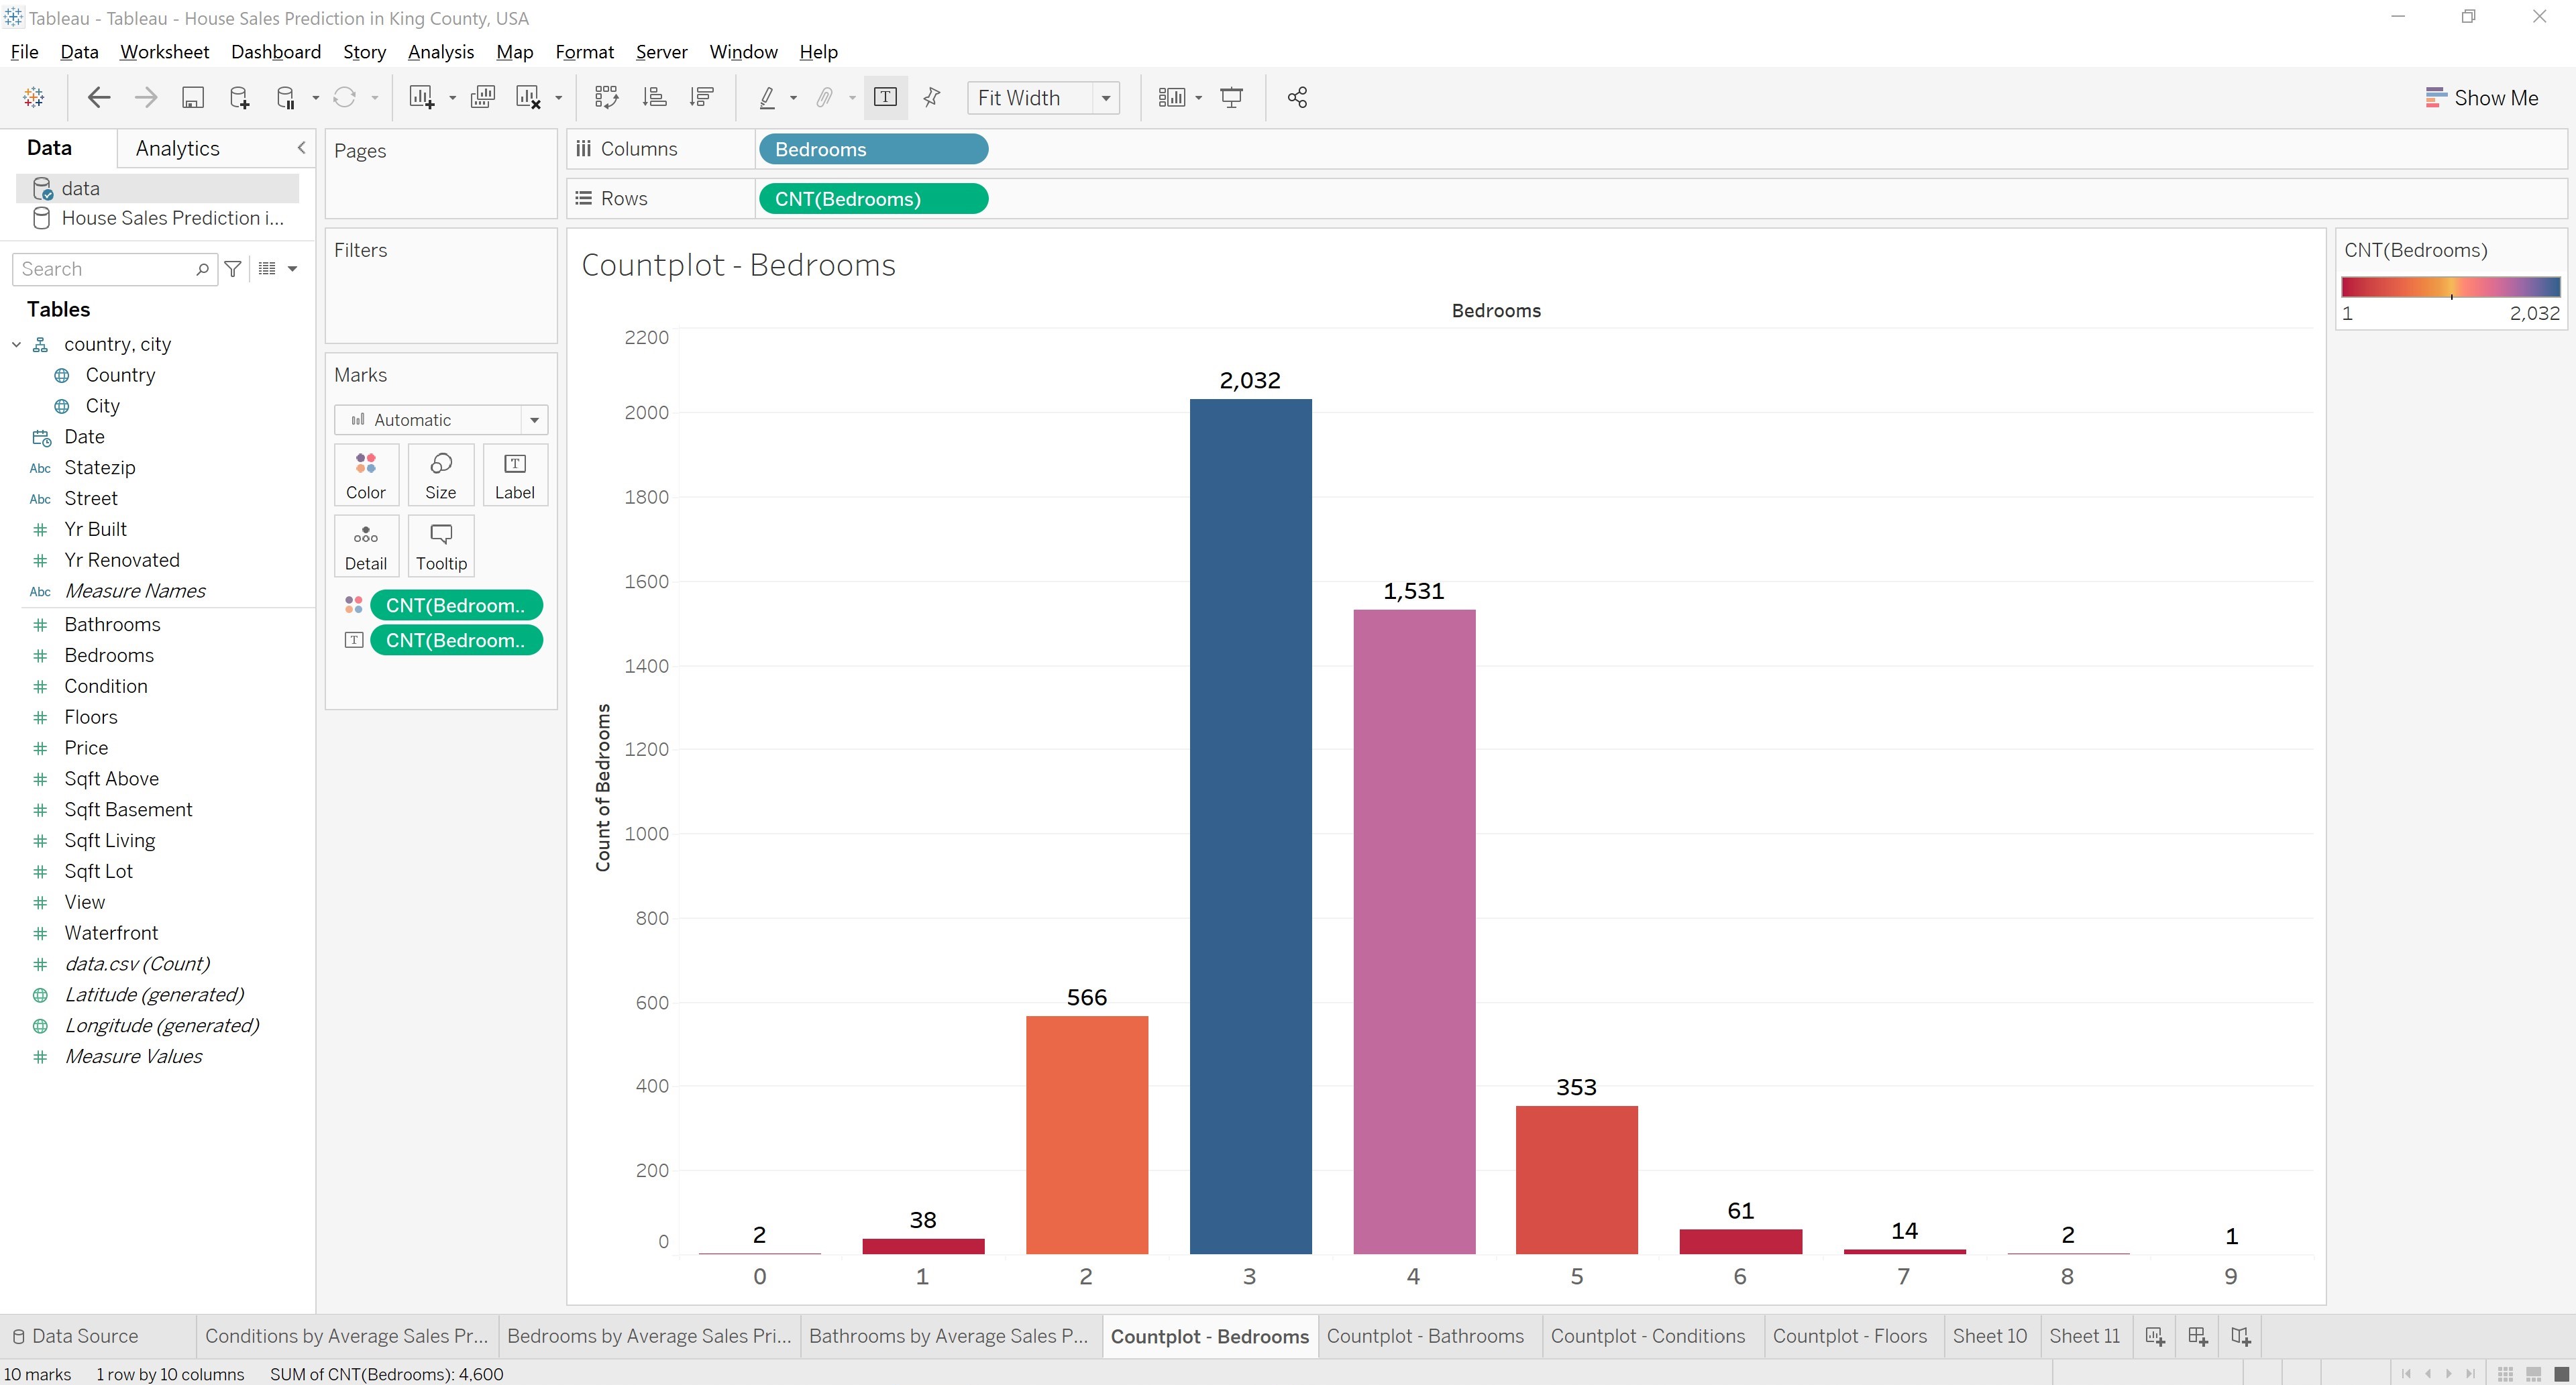Click the Duplicate sheet icon
Screen dimensions: 2576x1385
(x=483, y=97)
